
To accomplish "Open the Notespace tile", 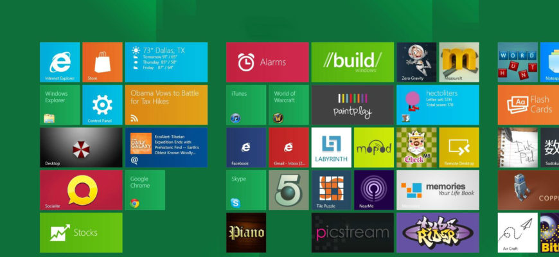I will pyautogui.click(x=550, y=62).
